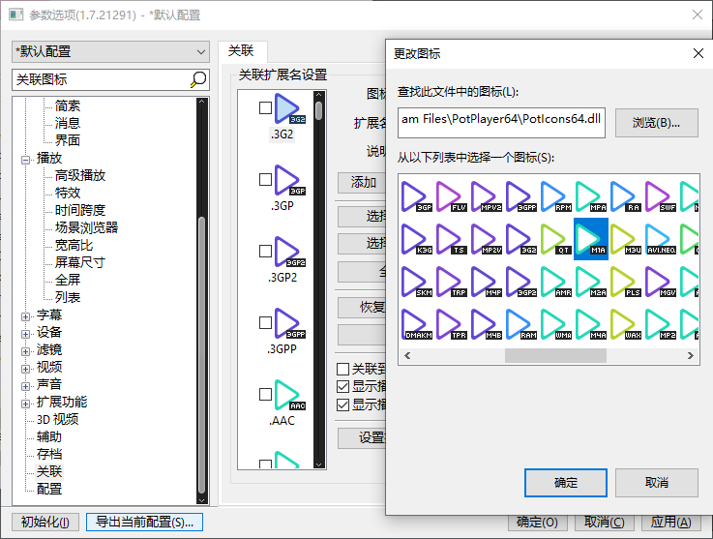Open the 默认配置 profile dropdown
713x539 pixels.
(x=110, y=51)
